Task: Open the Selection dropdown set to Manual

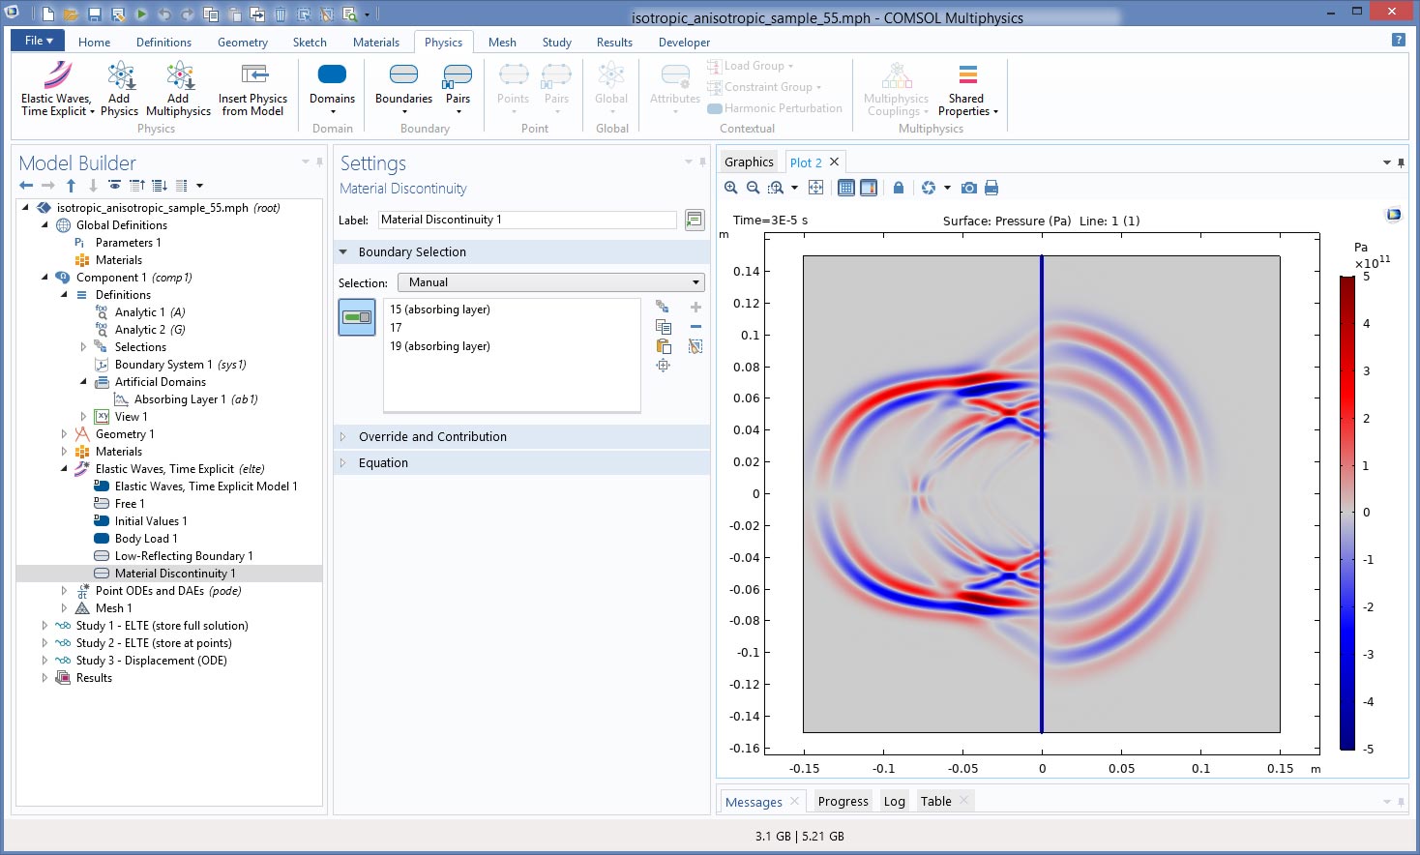Action: 550,282
